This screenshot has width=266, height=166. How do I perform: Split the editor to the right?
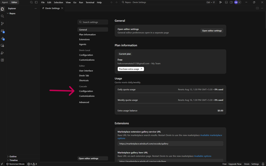257,8
